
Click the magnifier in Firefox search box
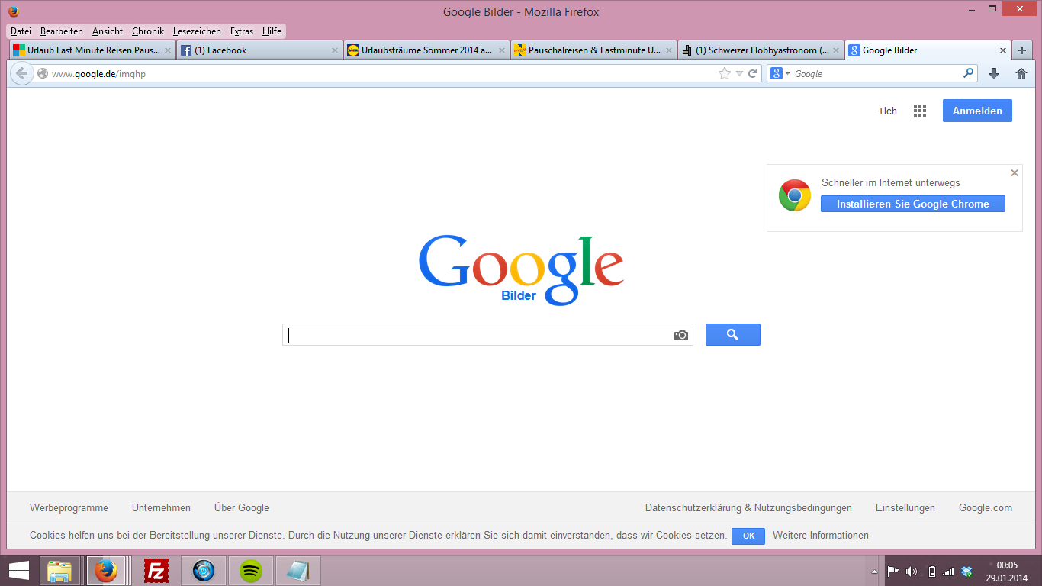(969, 73)
